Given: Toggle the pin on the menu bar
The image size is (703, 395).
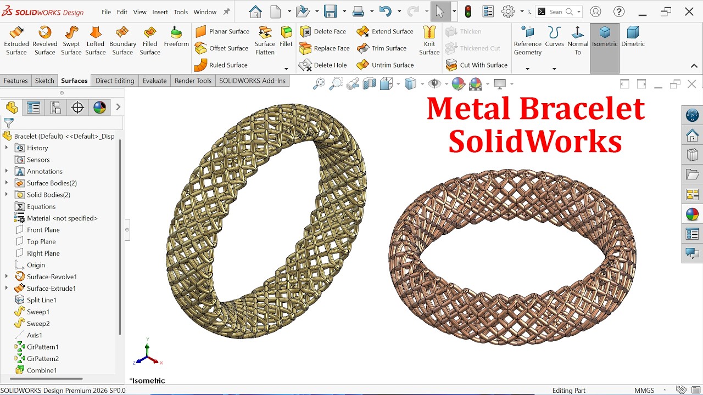Looking at the screenshot, I should click(226, 12).
